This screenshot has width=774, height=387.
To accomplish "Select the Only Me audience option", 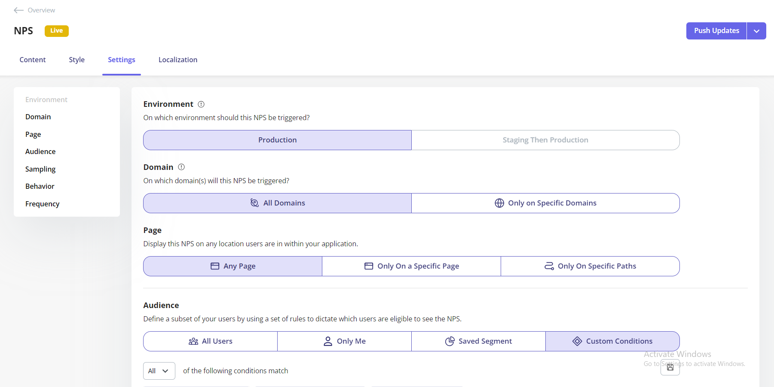I will point(344,341).
